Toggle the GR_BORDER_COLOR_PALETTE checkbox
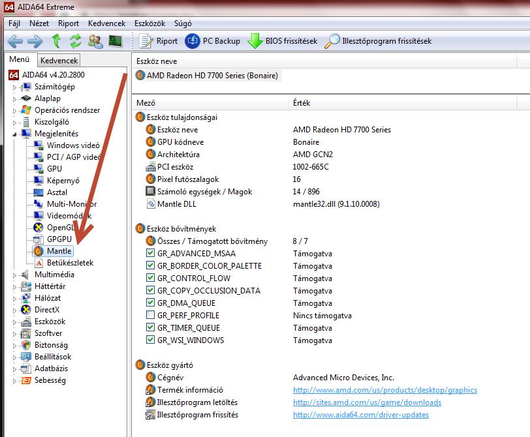This screenshot has width=530, height=437. (x=150, y=265)
